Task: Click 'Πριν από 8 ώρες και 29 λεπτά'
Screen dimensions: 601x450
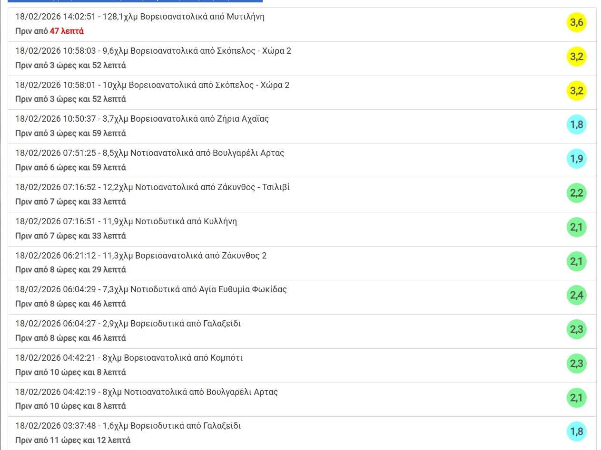Action: 70,270
